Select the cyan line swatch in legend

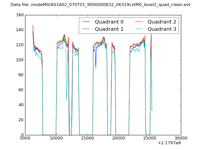pos(139,29)
